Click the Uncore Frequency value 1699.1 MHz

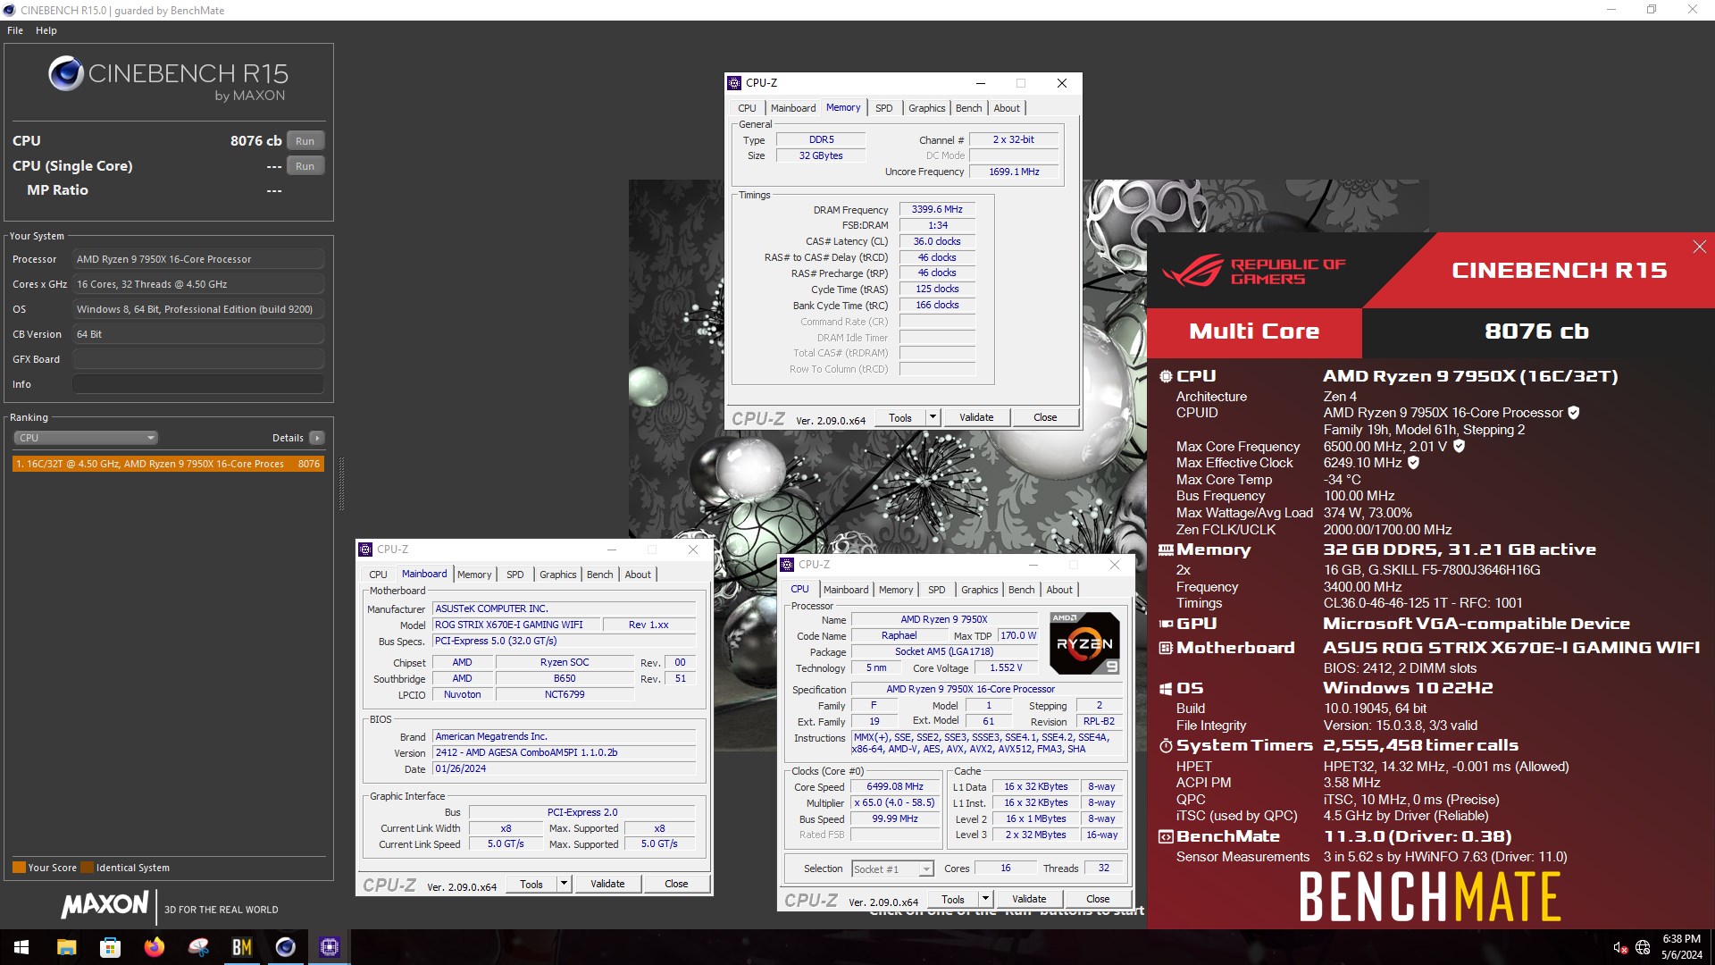point(1014,172)
